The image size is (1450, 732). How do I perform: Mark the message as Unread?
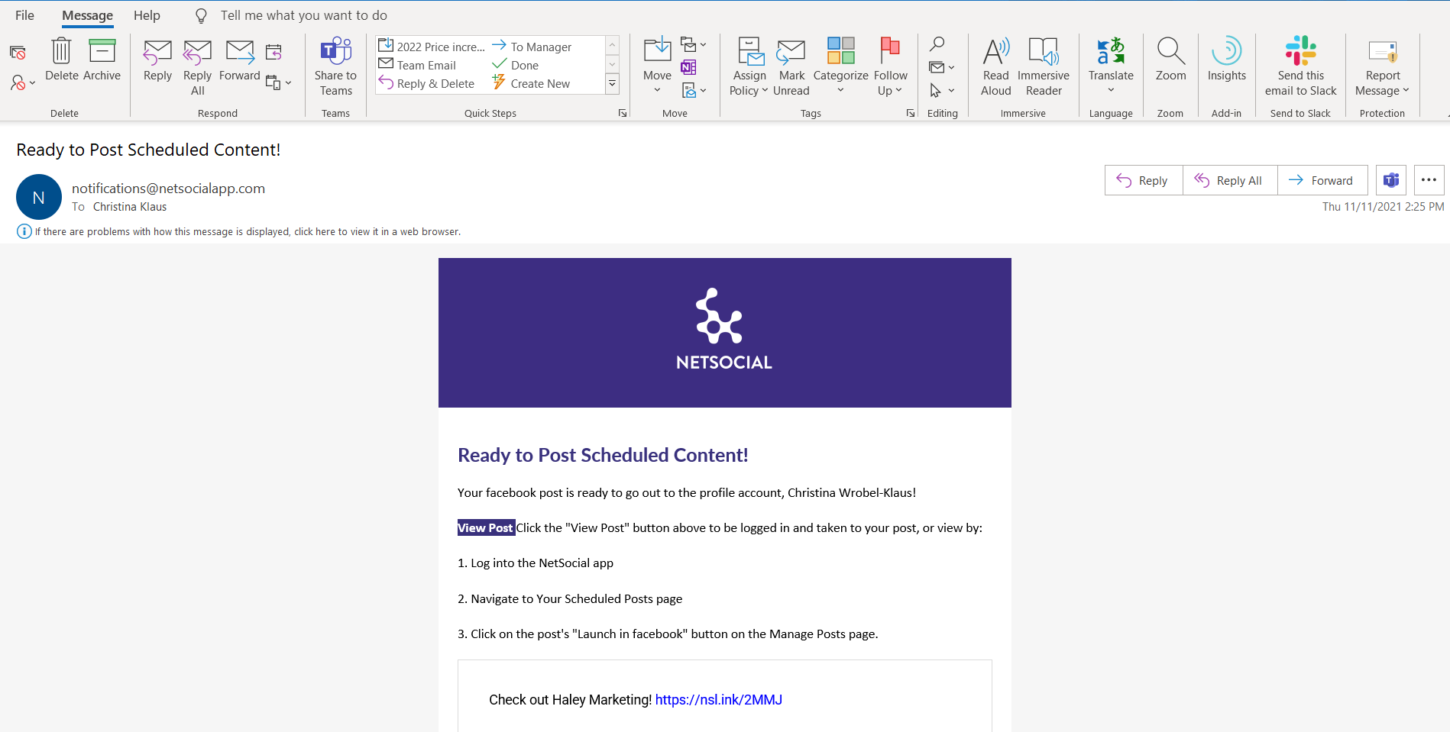tap(791, 67)
